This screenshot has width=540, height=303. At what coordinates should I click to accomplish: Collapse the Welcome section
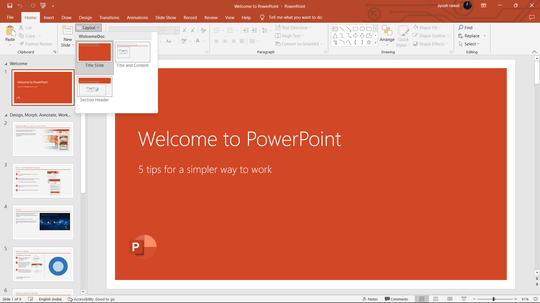[x=6, y=64]
